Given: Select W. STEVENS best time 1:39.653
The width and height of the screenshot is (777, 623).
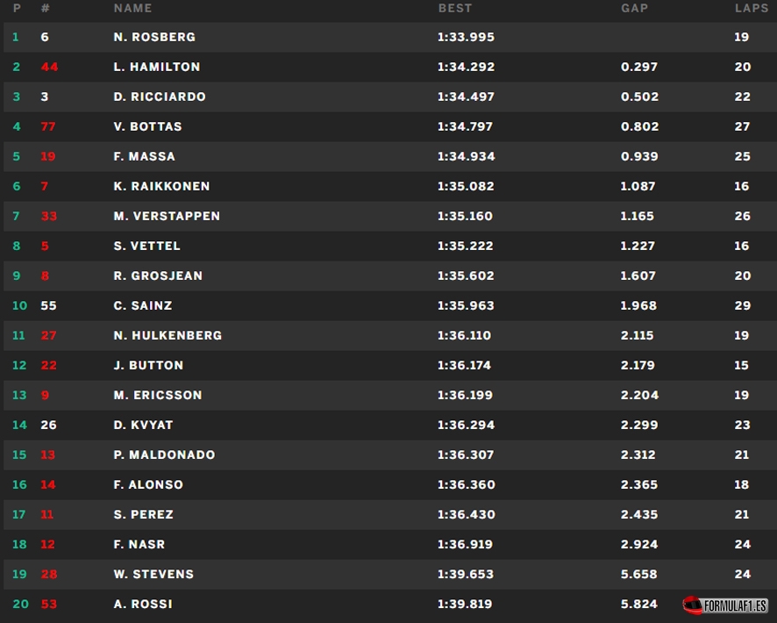Looking at the screenshot, I should [466, 574].
